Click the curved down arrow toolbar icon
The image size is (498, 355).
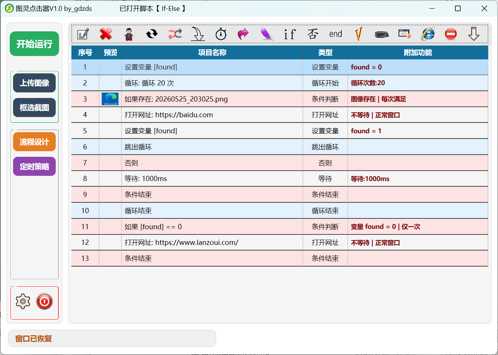(x=198, y=34)
